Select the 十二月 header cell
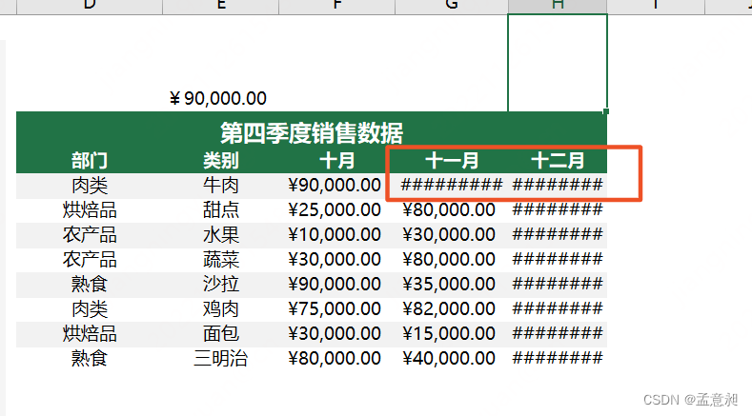Image resolution: width=752 pixels, height=416 pixels. (x=558, y=161)
